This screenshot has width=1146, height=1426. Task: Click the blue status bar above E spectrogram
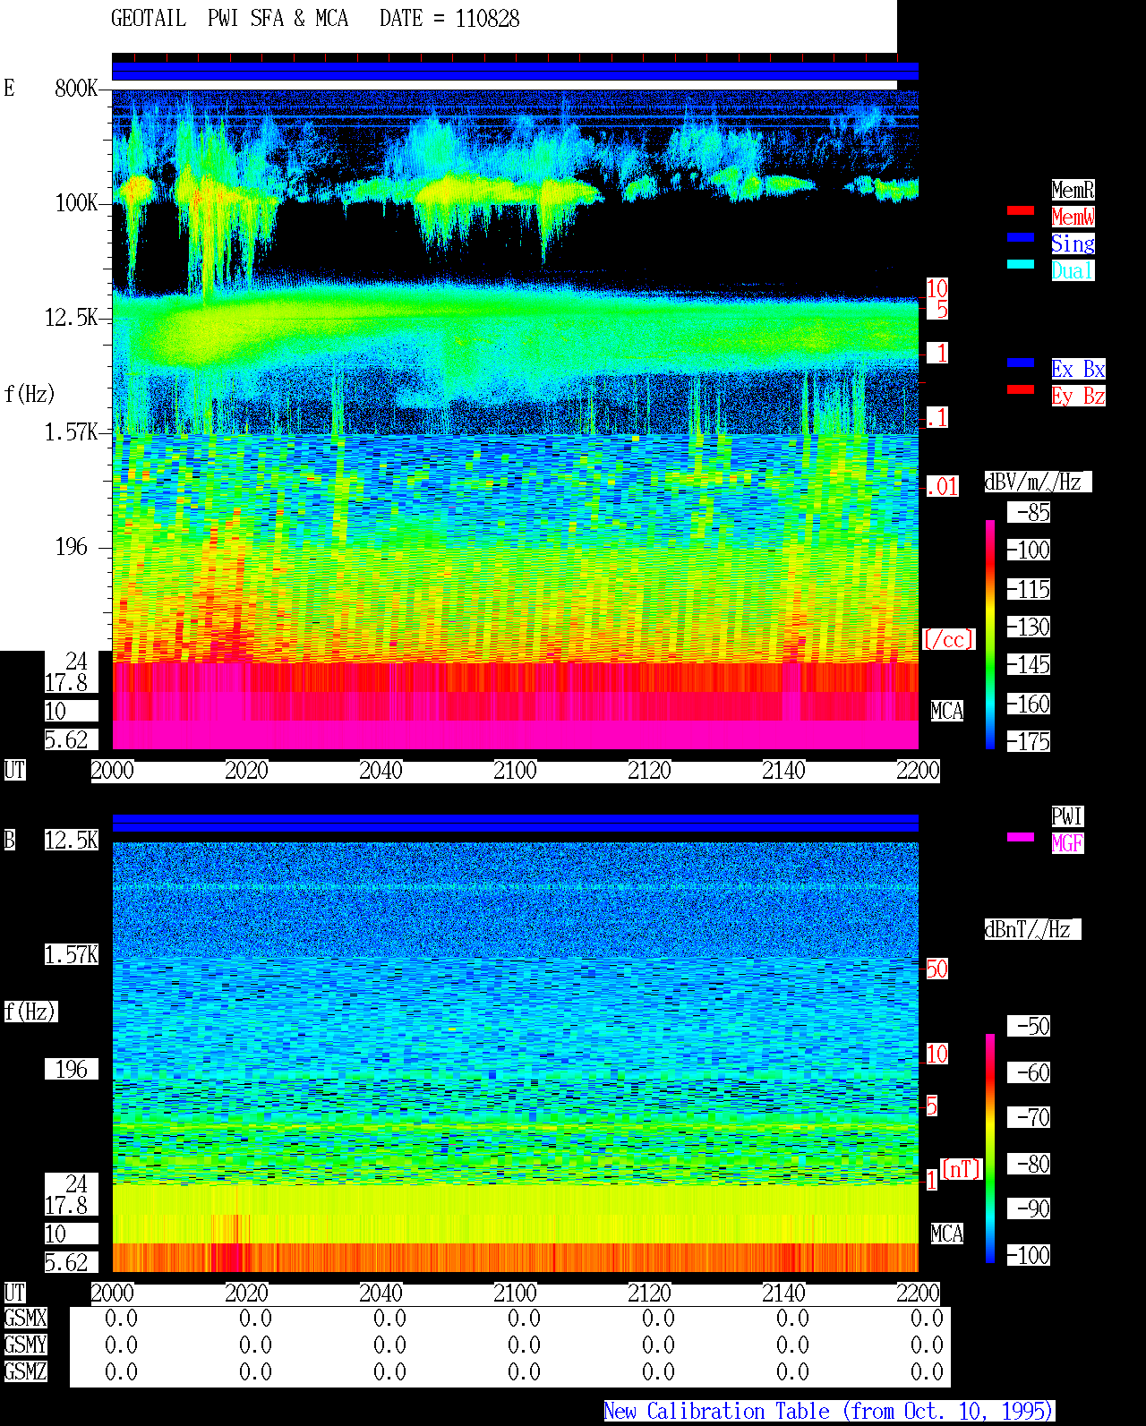pos(515,72)
